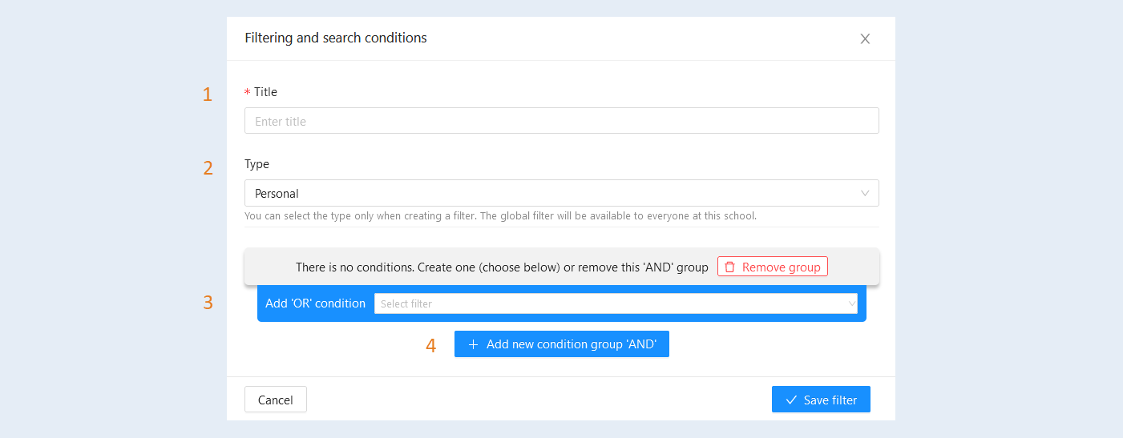Remove the empty AND condition group

click(x=773, y=267)
